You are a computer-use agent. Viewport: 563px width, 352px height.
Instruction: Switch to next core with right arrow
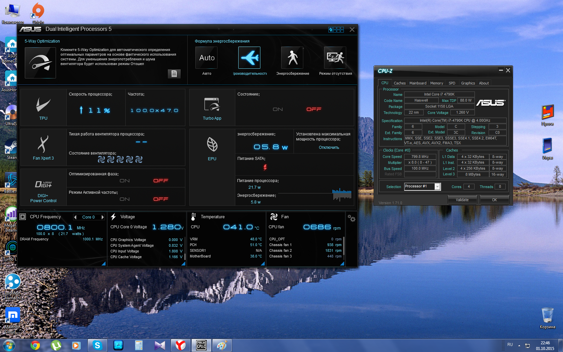(x=103, y=217)
